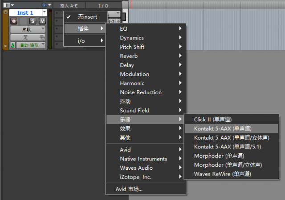Image resolution: width=285 pixels, height=200 pixels.
Task: Open the 片段 track view selector
Action: tap(28, 29)
